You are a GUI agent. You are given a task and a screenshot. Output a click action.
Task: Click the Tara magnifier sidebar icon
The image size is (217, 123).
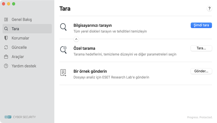[x=6, y=29]
